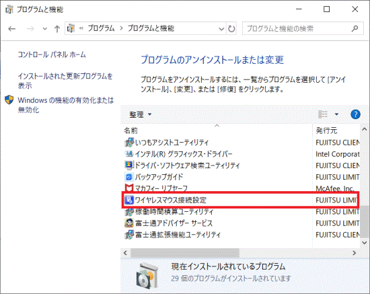Click the shield icon beside Windows の機能

[x=9, y=100]
